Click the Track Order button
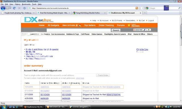 pyautogui.click(x=103, y=75)
